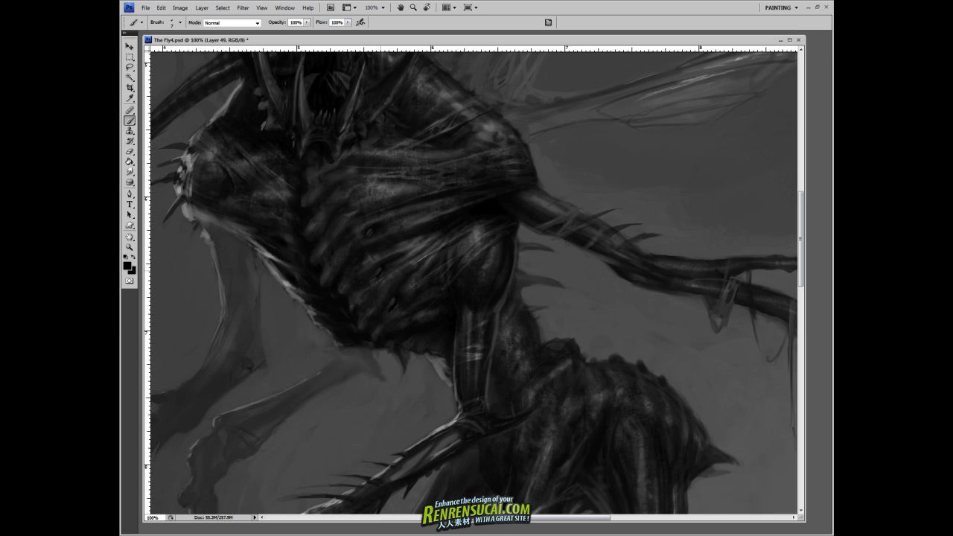Click Rotate View tool in application bar

click(x=427, y=7)
